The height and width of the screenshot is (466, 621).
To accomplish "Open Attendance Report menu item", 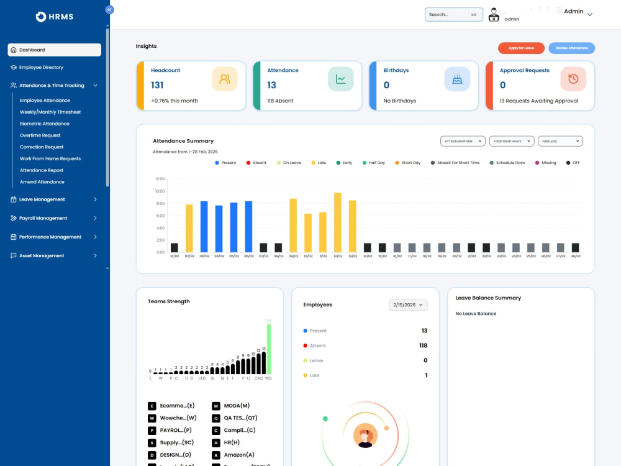I will point(42,170).
